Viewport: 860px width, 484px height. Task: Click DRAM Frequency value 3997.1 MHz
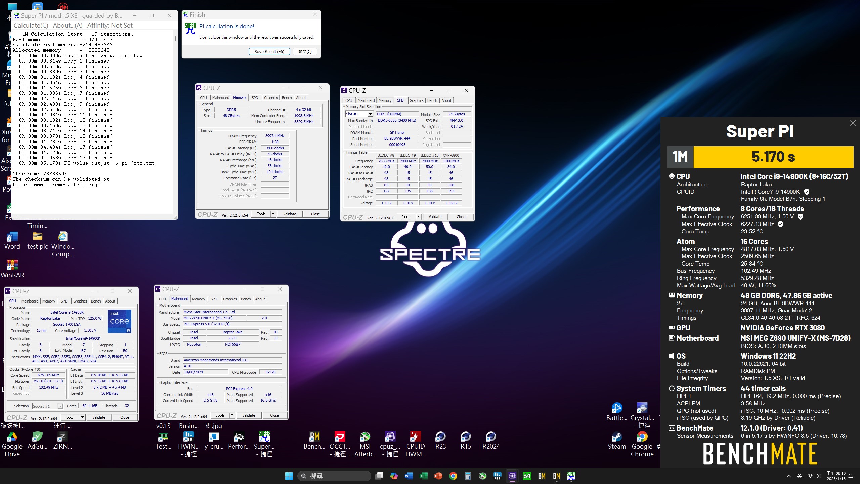point(275,136)
